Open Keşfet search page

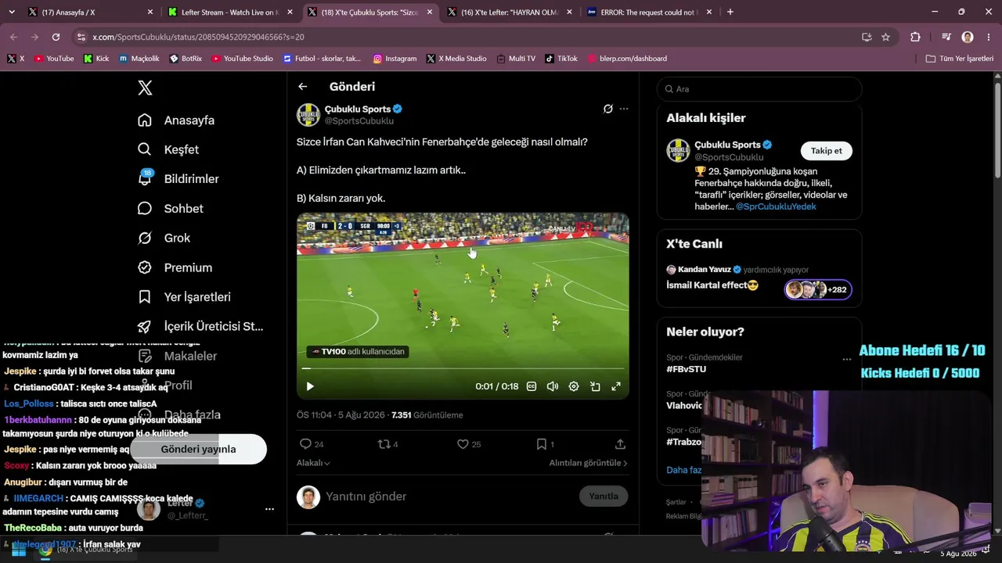(x=168, y=149)
